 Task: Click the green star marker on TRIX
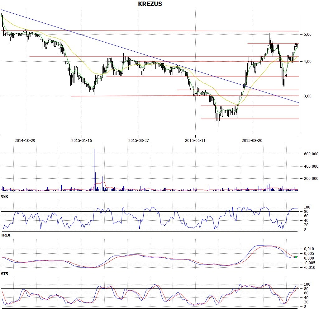click(x=296, y=257)
